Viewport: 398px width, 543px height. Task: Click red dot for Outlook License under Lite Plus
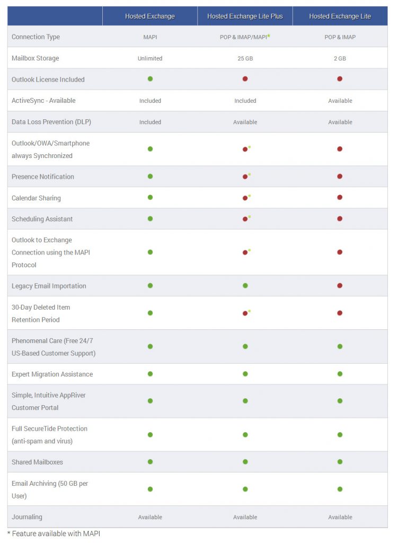click(245, 79)
